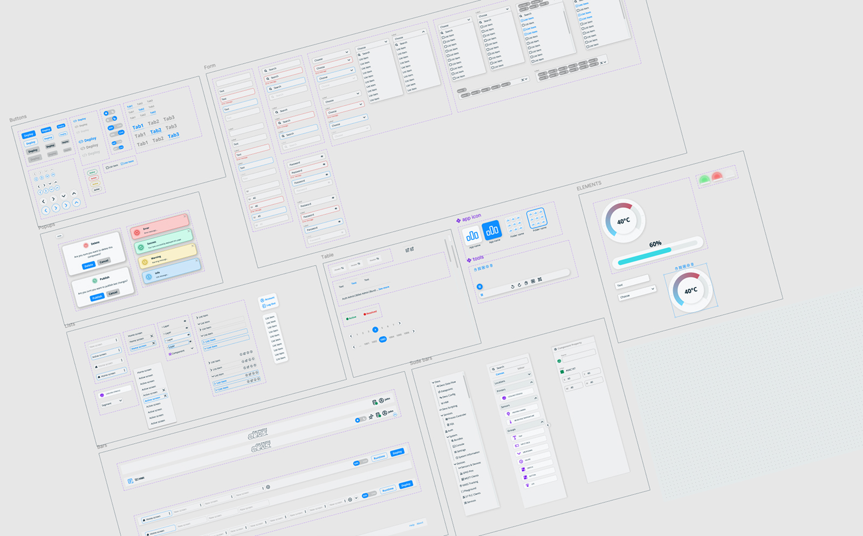Tick the unchecked List item checkbox
Image resolution: width=863 pixels, height=536 pixels.
(x=108, y=167)
